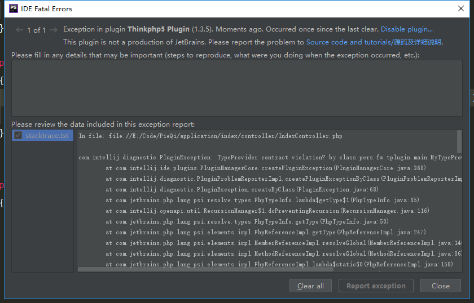The height and width of the screenshot is (303, 474).
Task: Click the Close button at bottom
Action: tap(441, 286)
